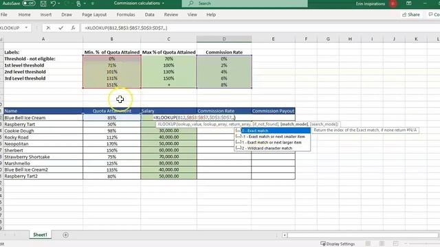Choose '2 - Wildcard character match' option
Screen dimensions: 440x247
(x=273, y=148)
